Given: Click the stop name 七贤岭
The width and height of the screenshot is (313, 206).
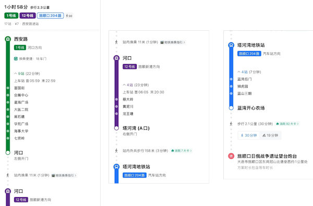Looking at the screenshot, I should 19,138.
